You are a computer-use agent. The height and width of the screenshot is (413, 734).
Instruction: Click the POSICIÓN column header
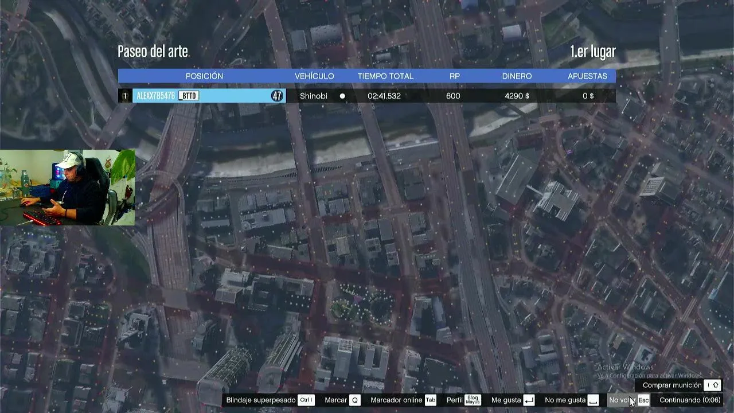[204, 76]
